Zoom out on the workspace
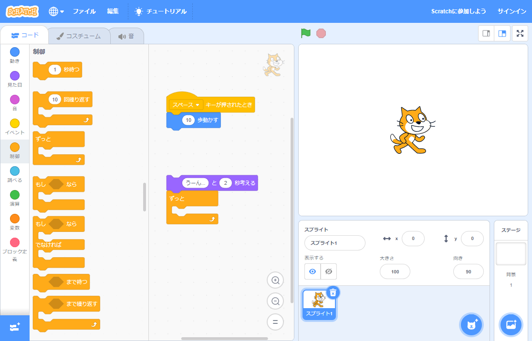 (275, 301)
